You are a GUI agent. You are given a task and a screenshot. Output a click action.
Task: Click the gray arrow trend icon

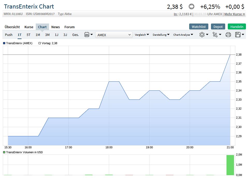tap(192, 6)
